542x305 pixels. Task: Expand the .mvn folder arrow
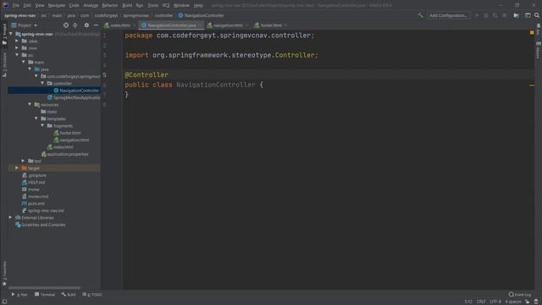coord(17,47)
